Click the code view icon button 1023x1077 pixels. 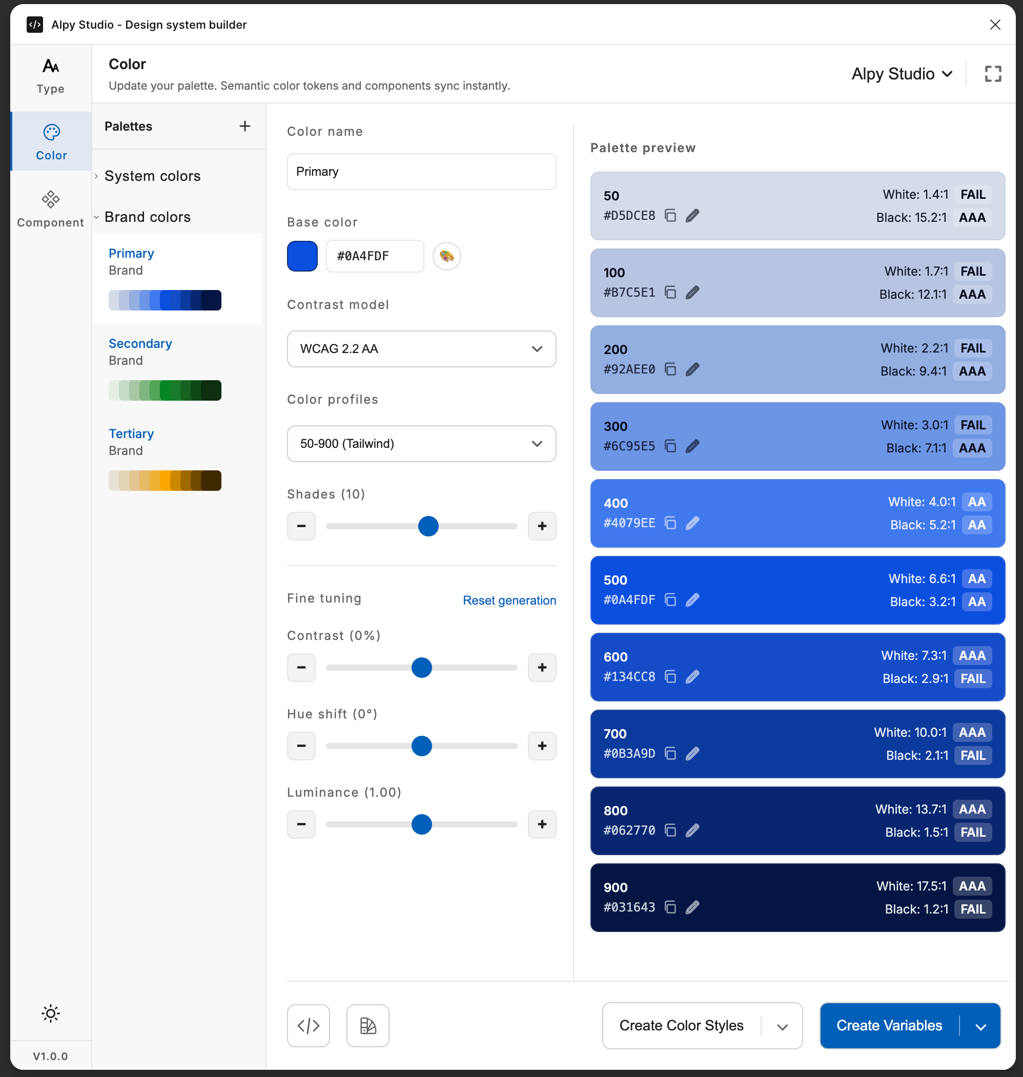pyautogui.click(x=308, y=1025)
